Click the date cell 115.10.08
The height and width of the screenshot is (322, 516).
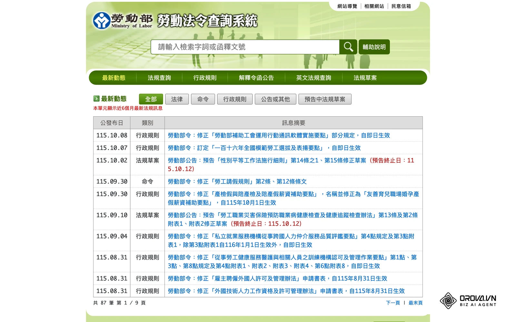(x=112, y=136)
